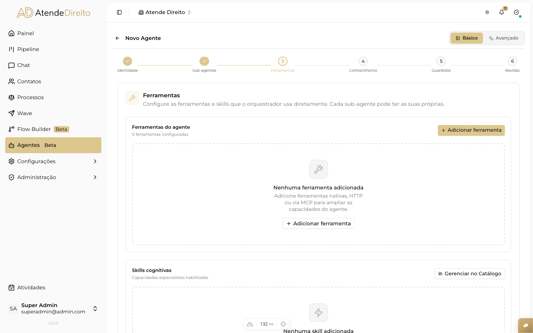Click the AtendeDireito logo
Viewport: 533px width, 333px height.
pyautogui.click(x=53, y=13)
